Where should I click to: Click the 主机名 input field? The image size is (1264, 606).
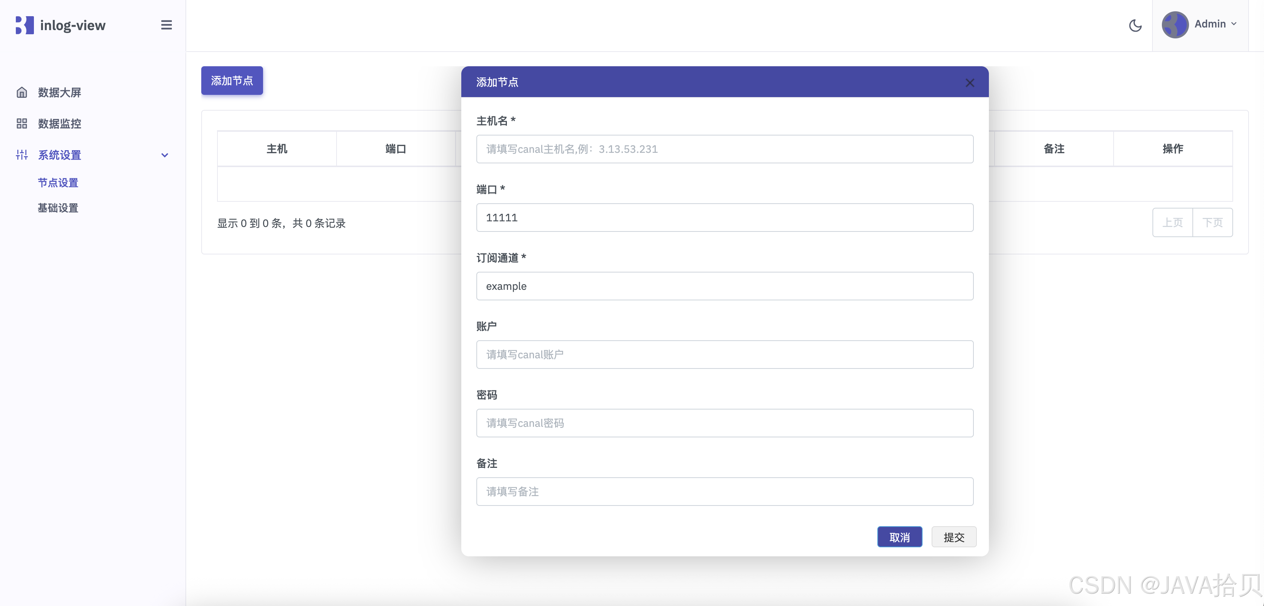click(724, 149)
